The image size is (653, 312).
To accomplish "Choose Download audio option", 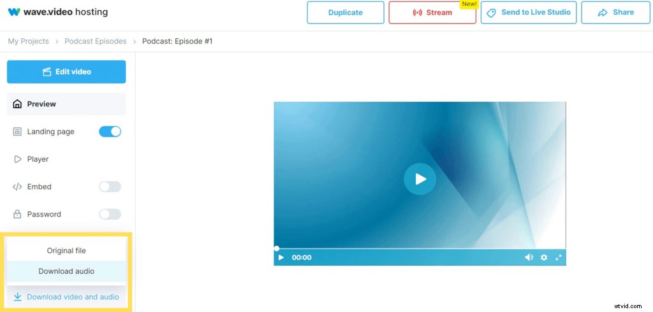I will pos(66,271).
